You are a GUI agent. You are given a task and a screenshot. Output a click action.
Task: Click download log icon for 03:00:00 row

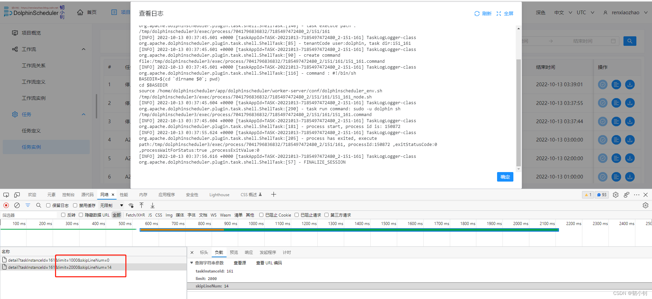coord(630,140)
